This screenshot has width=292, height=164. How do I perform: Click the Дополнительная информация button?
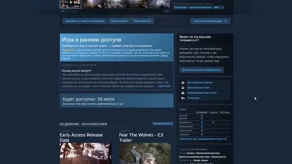pos(202,70)
